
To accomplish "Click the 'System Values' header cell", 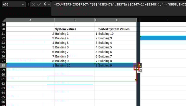I will point(74,29).
